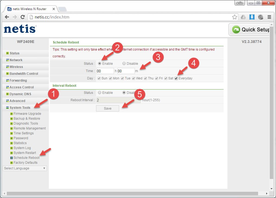Click the hour input field
The height and width of the screenshot is (198, 276).
point(105,71)
